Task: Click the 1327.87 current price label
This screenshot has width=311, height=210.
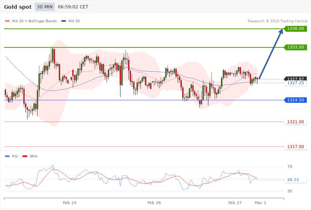Action: (296, 79)
